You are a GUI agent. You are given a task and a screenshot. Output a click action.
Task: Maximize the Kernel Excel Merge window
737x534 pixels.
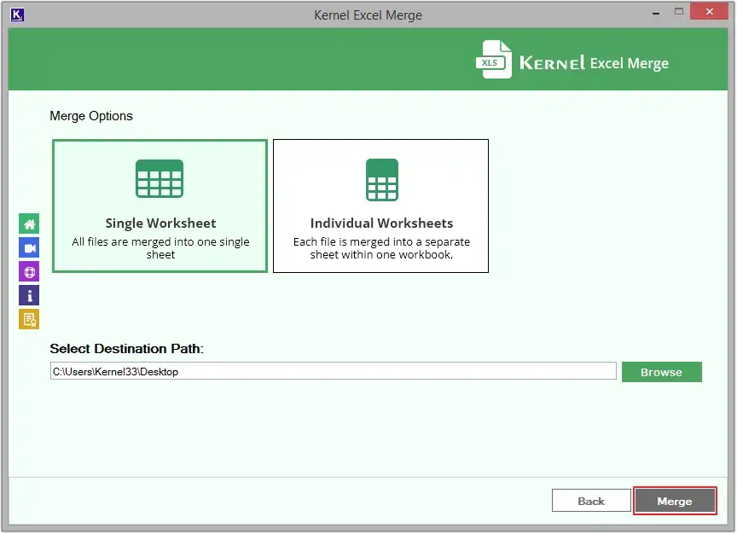tap(678, 13)
